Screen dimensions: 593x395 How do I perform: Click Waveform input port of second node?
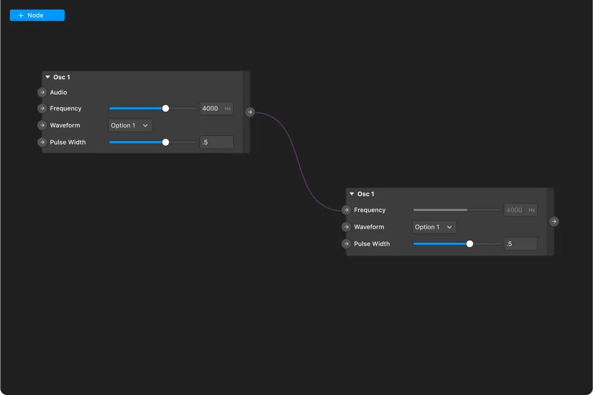(346, 227)
